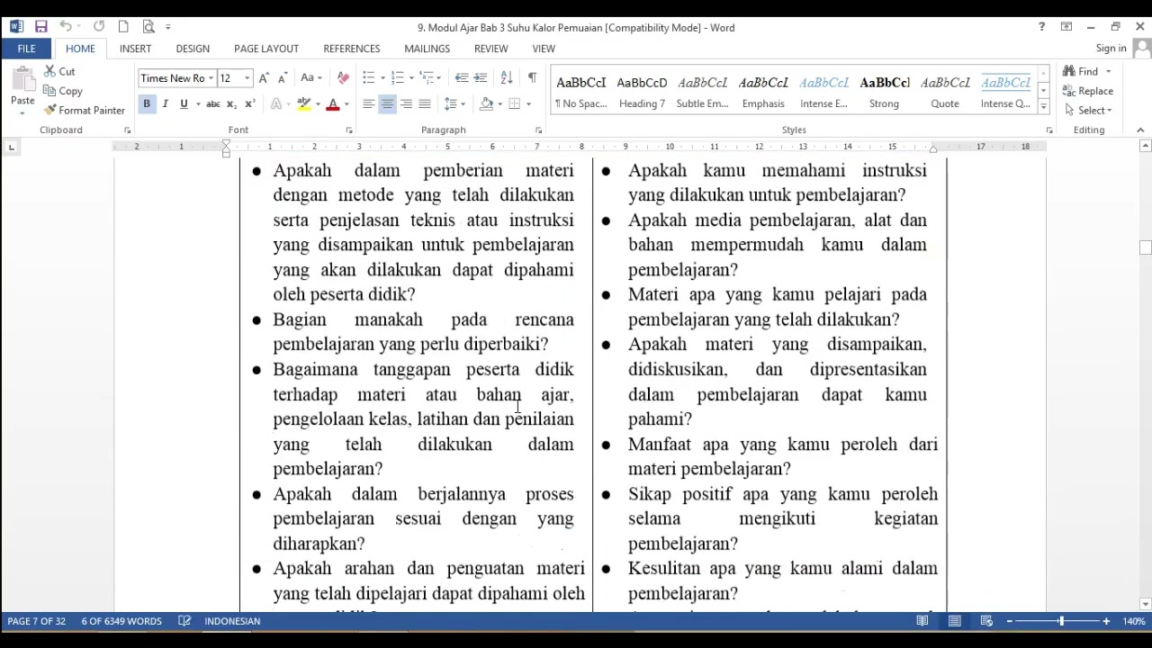Toggle Bold formatting
Image resolution: width=1152 pixels, height=648 pixels.
click(x=147, y=104)
